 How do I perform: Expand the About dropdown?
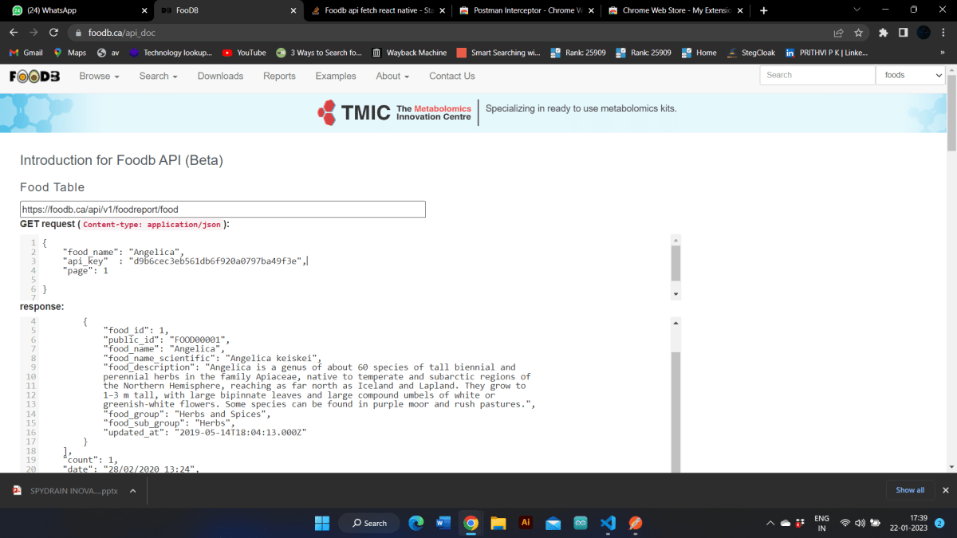(x=392, y=76)
